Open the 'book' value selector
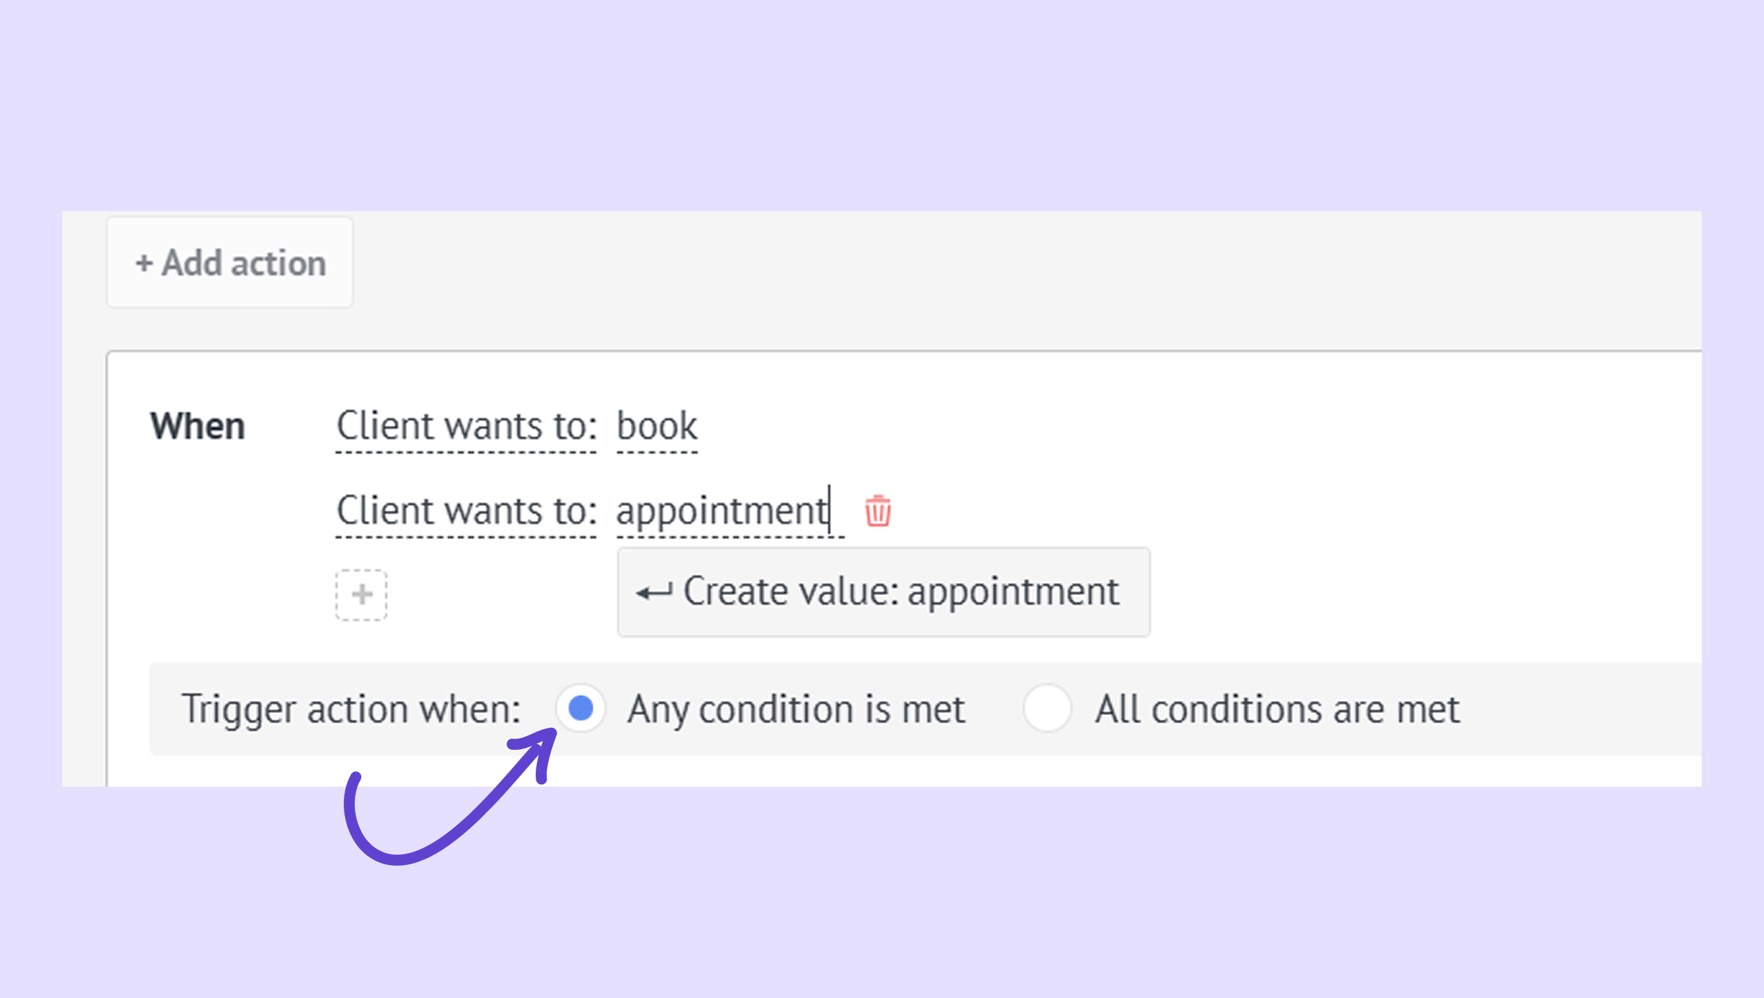 pyautogui.click(x=656, y=426)
